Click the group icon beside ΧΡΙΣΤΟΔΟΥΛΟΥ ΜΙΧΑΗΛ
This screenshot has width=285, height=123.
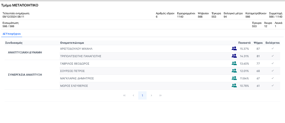point(234,48)
